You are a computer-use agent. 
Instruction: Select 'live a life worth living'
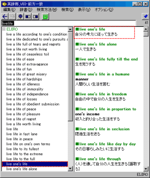23,124
